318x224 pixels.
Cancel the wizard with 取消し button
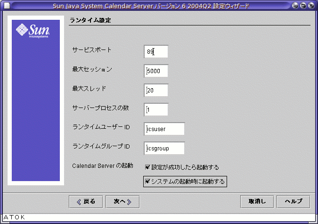257,202
